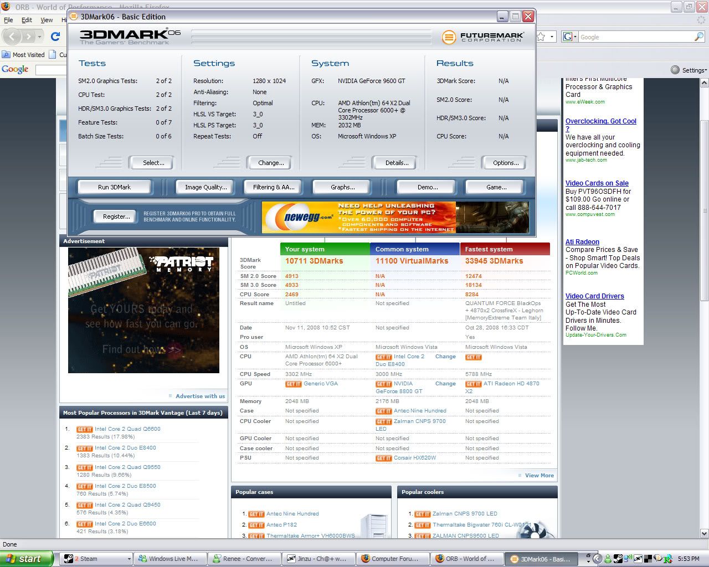The height and width of the screenshot is (567, 709).
Task: Open the File menu in Firefox
Action: [8, 20]
